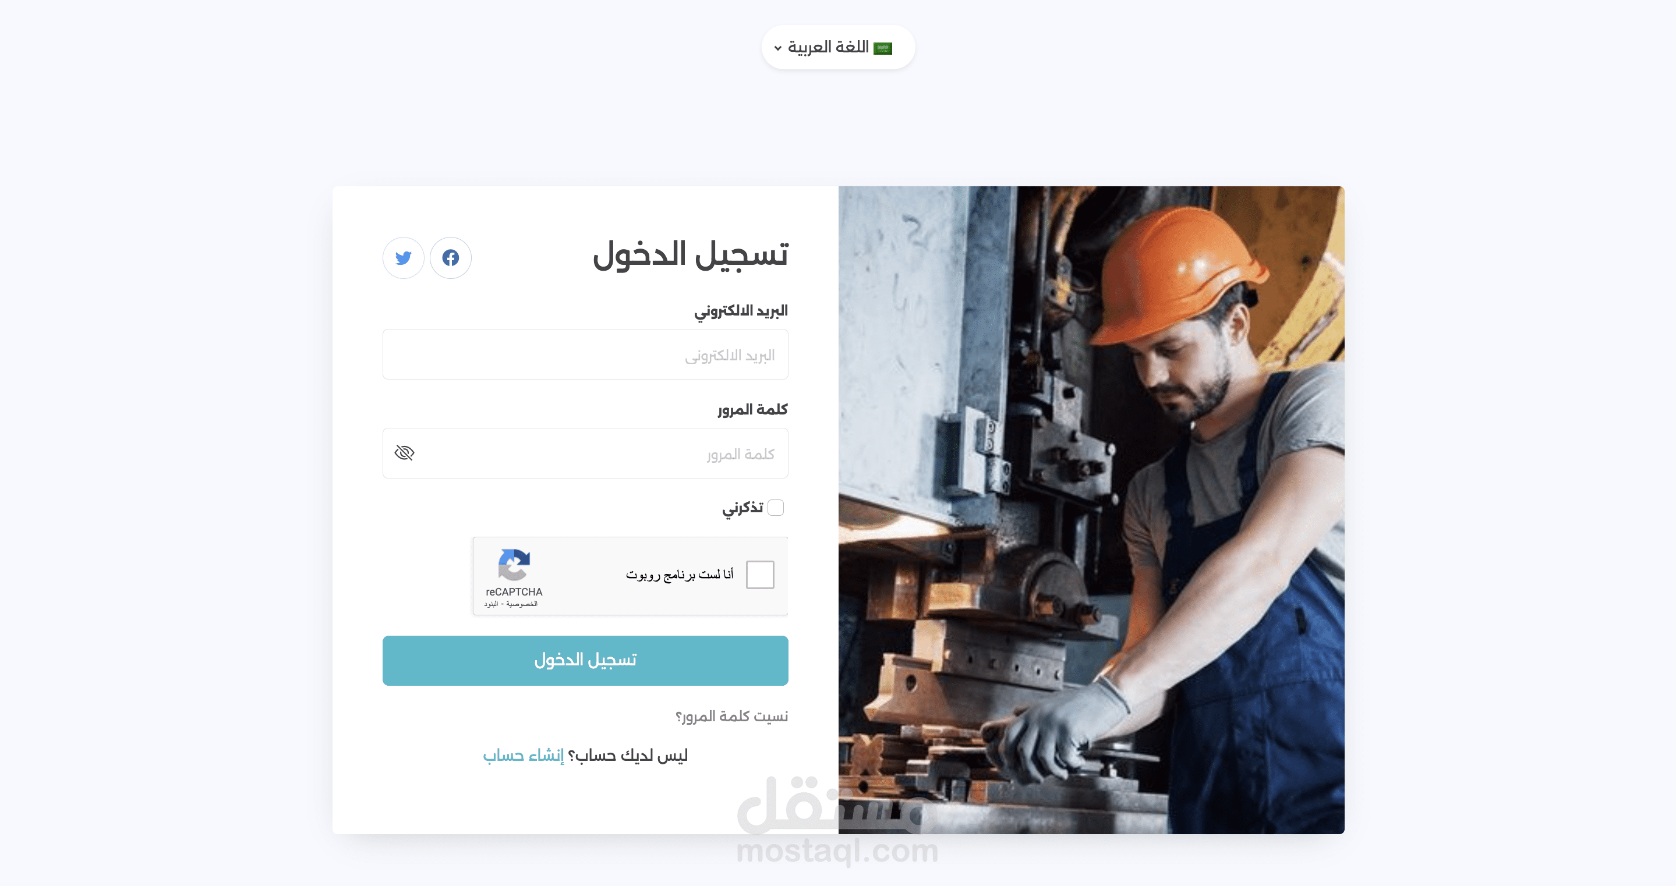Check the تذكرني remember-me checkbox
Viewport: 1676px width, 886px height.
pos(776,508)
